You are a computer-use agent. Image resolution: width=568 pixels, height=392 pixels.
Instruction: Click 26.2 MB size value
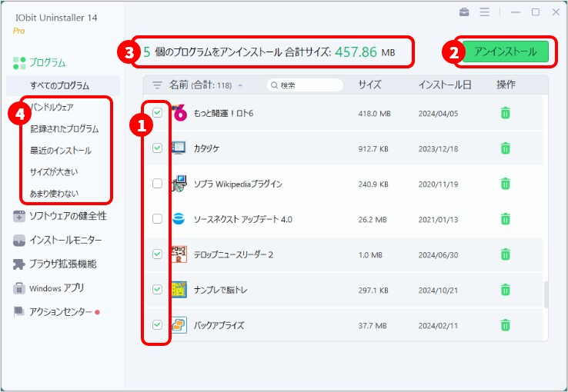(373, 220)
